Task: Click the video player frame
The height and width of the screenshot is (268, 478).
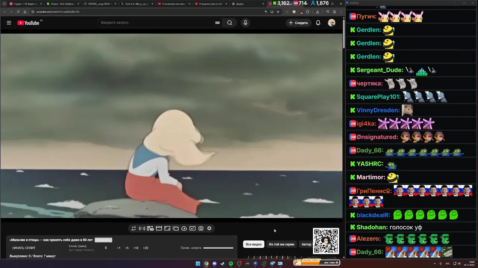Action: (x=171, y=126)
